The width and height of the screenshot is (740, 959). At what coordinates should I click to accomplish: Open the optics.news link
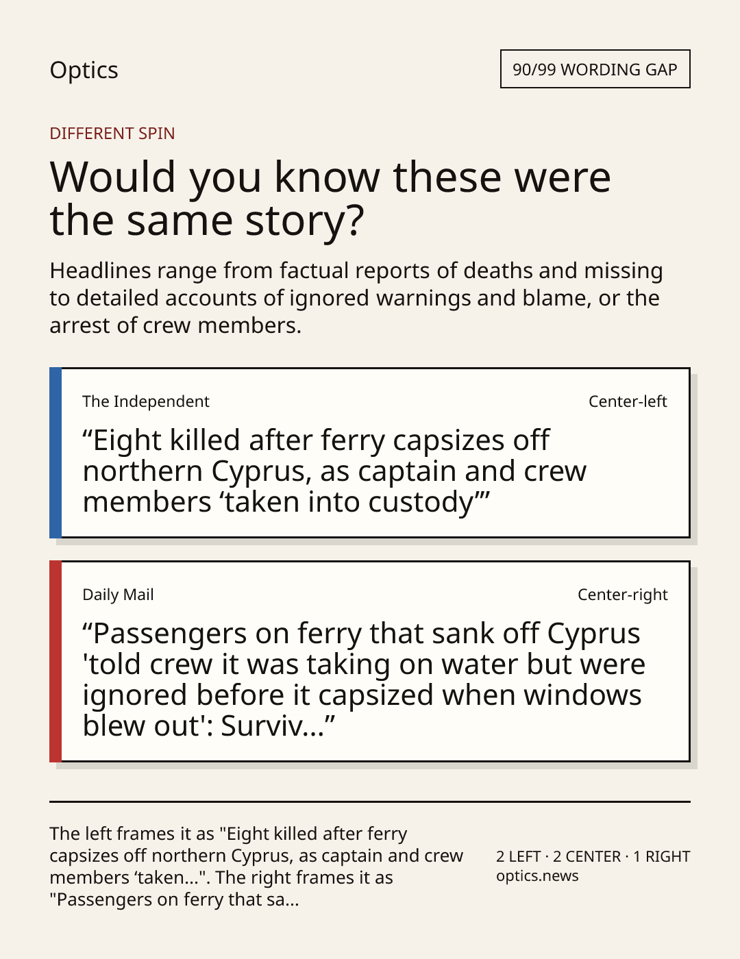pyautogui.click(x=537, y=875)
